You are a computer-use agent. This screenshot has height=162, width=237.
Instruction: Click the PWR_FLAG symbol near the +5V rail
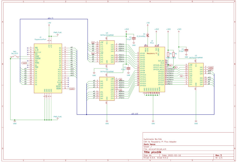point(58,35)
